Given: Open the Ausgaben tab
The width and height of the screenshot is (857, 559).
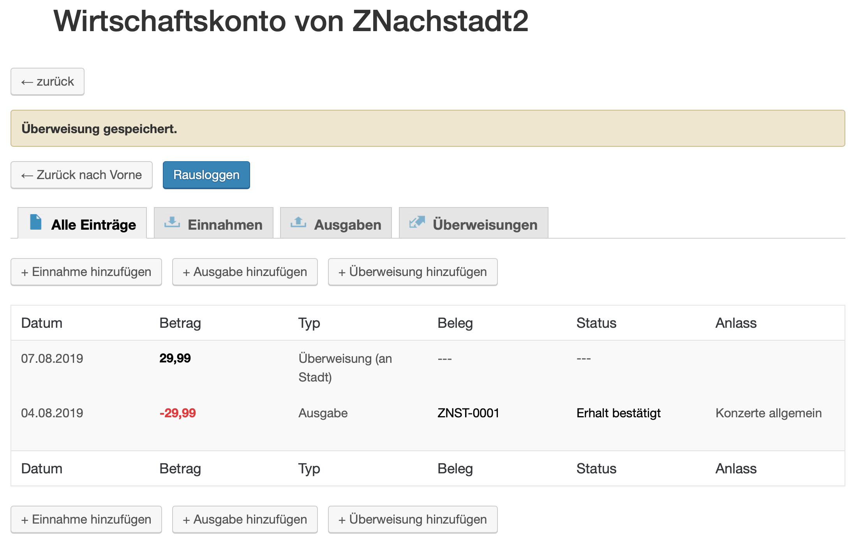Looking at the screenshot, I should (347, 225).
